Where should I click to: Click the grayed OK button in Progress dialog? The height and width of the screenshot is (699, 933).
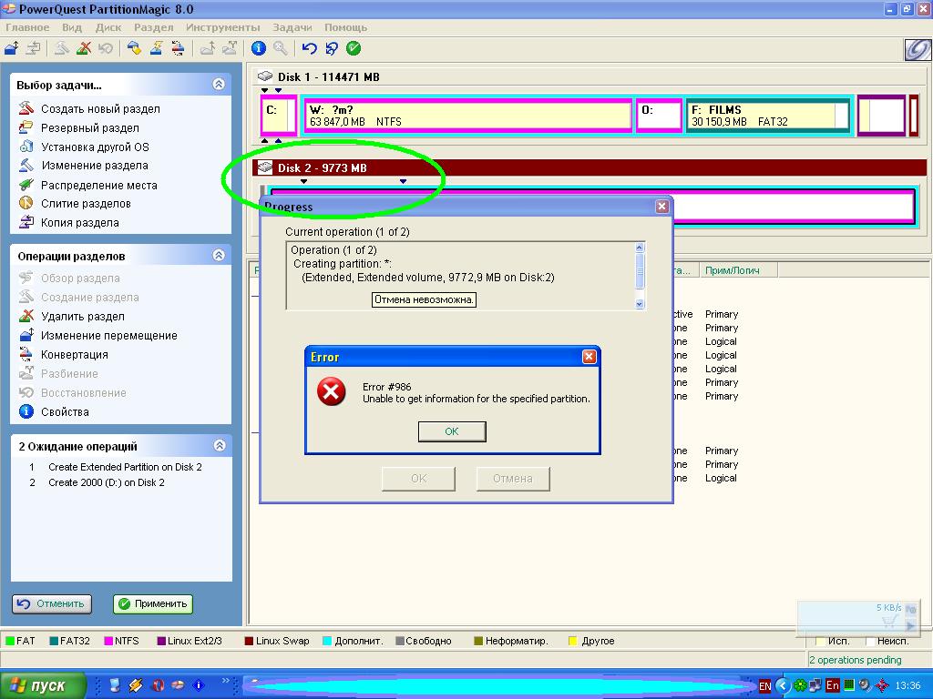pyautogui.click(x=418, y=479)
